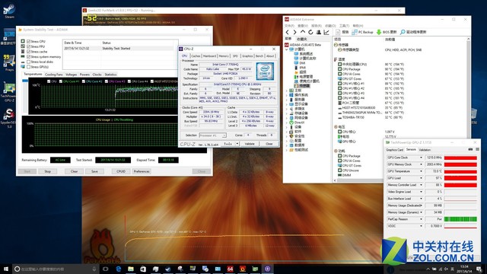Open Steam desktop shortcut
This screenshot has width=487, height=274.
(x=9, y=11)
